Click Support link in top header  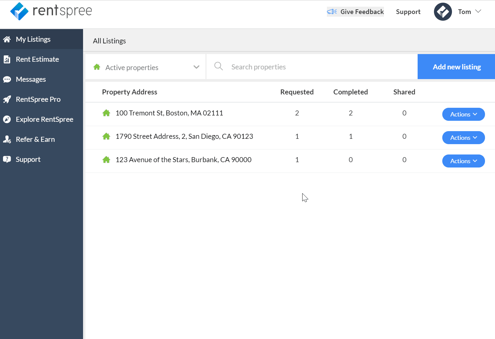coord(408,12)
